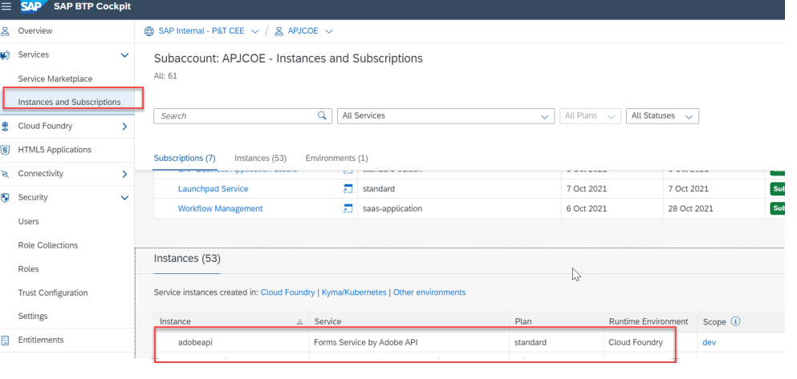This screenshot has height=379, width=797.
Task: Click the Entitlements sidebar icon
Action: point(5,340)
